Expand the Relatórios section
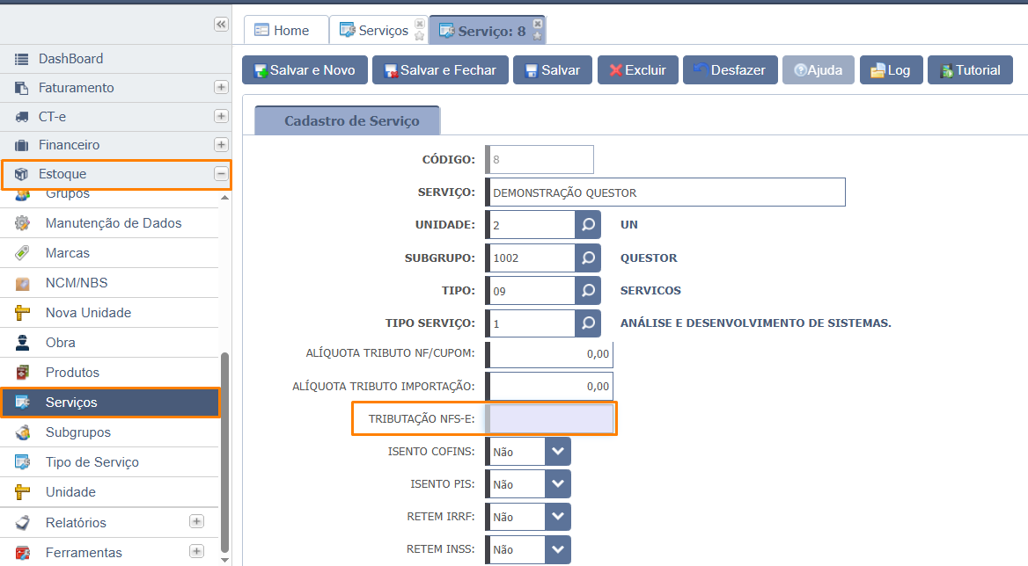1028x566 pixels. tap(196, 521)
